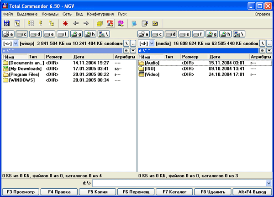Go back with the left arrow icon
This screenshot has width=274, height=197.
click(x=76, y=23)
